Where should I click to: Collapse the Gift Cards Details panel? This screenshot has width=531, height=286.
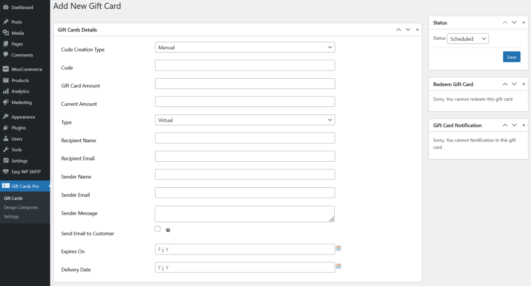coord(417,29)
